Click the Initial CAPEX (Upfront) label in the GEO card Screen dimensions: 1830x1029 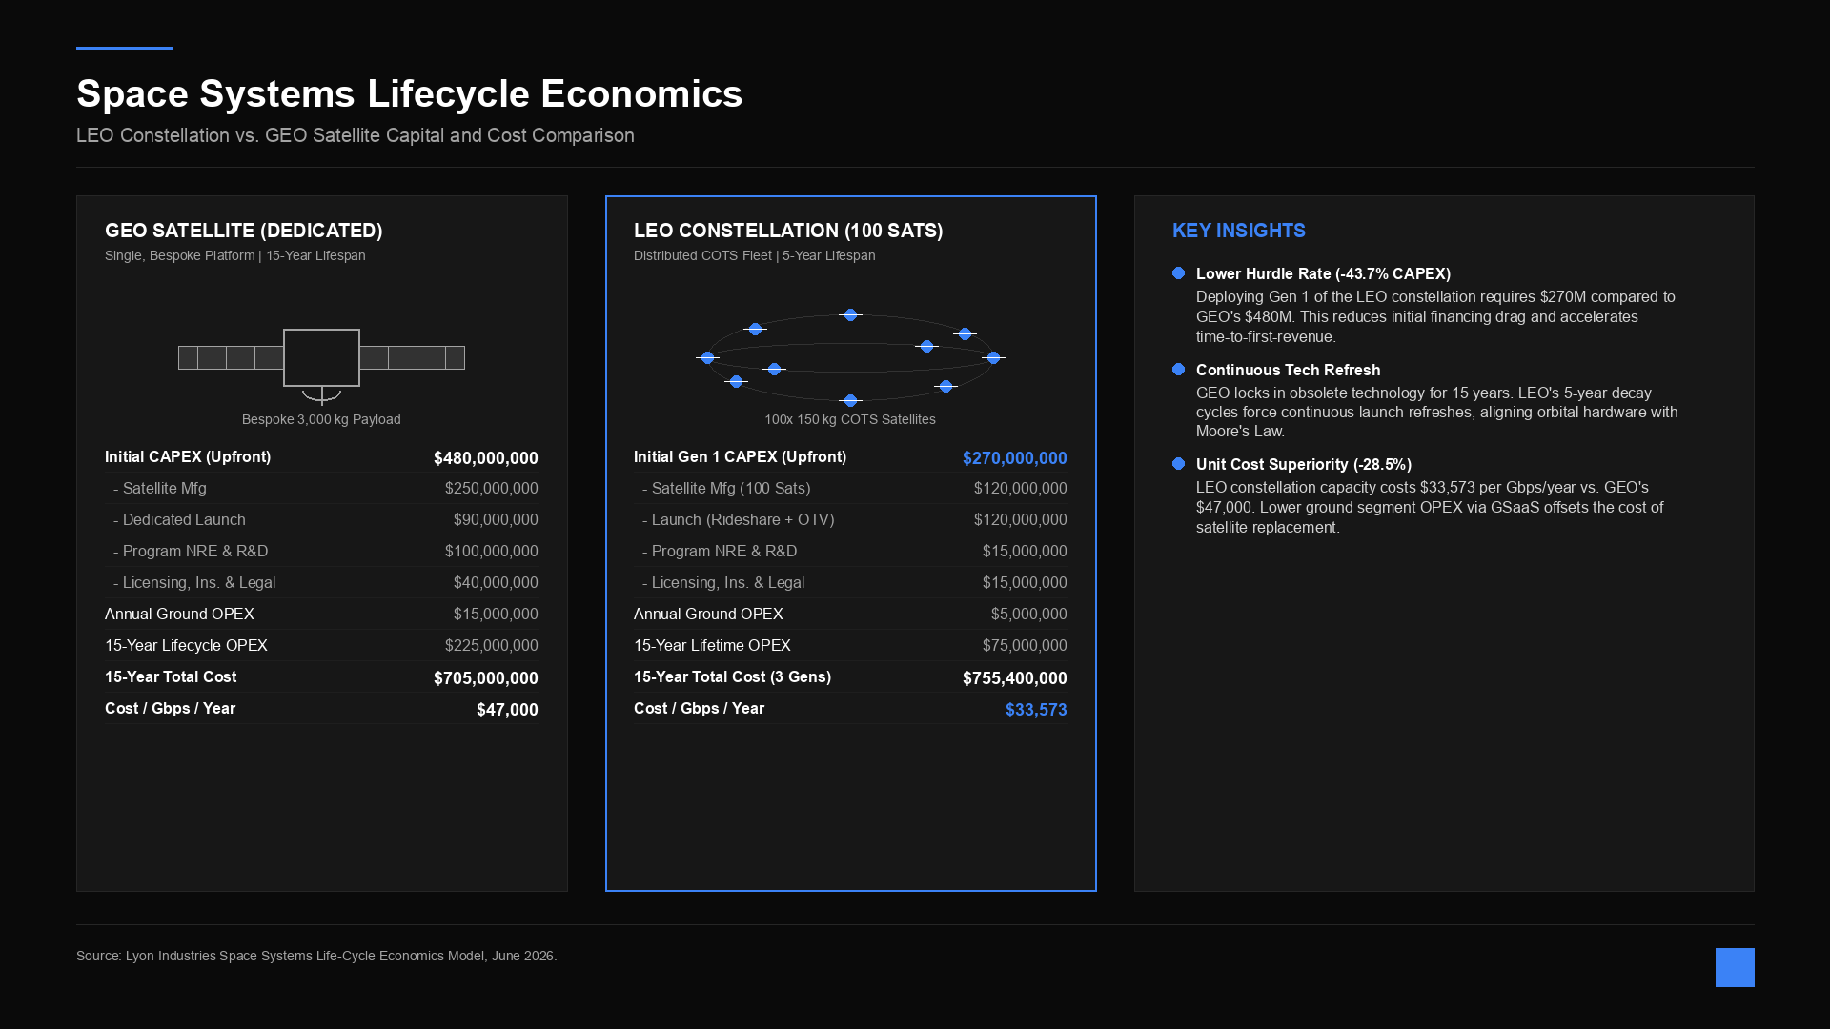click(188, 456)
